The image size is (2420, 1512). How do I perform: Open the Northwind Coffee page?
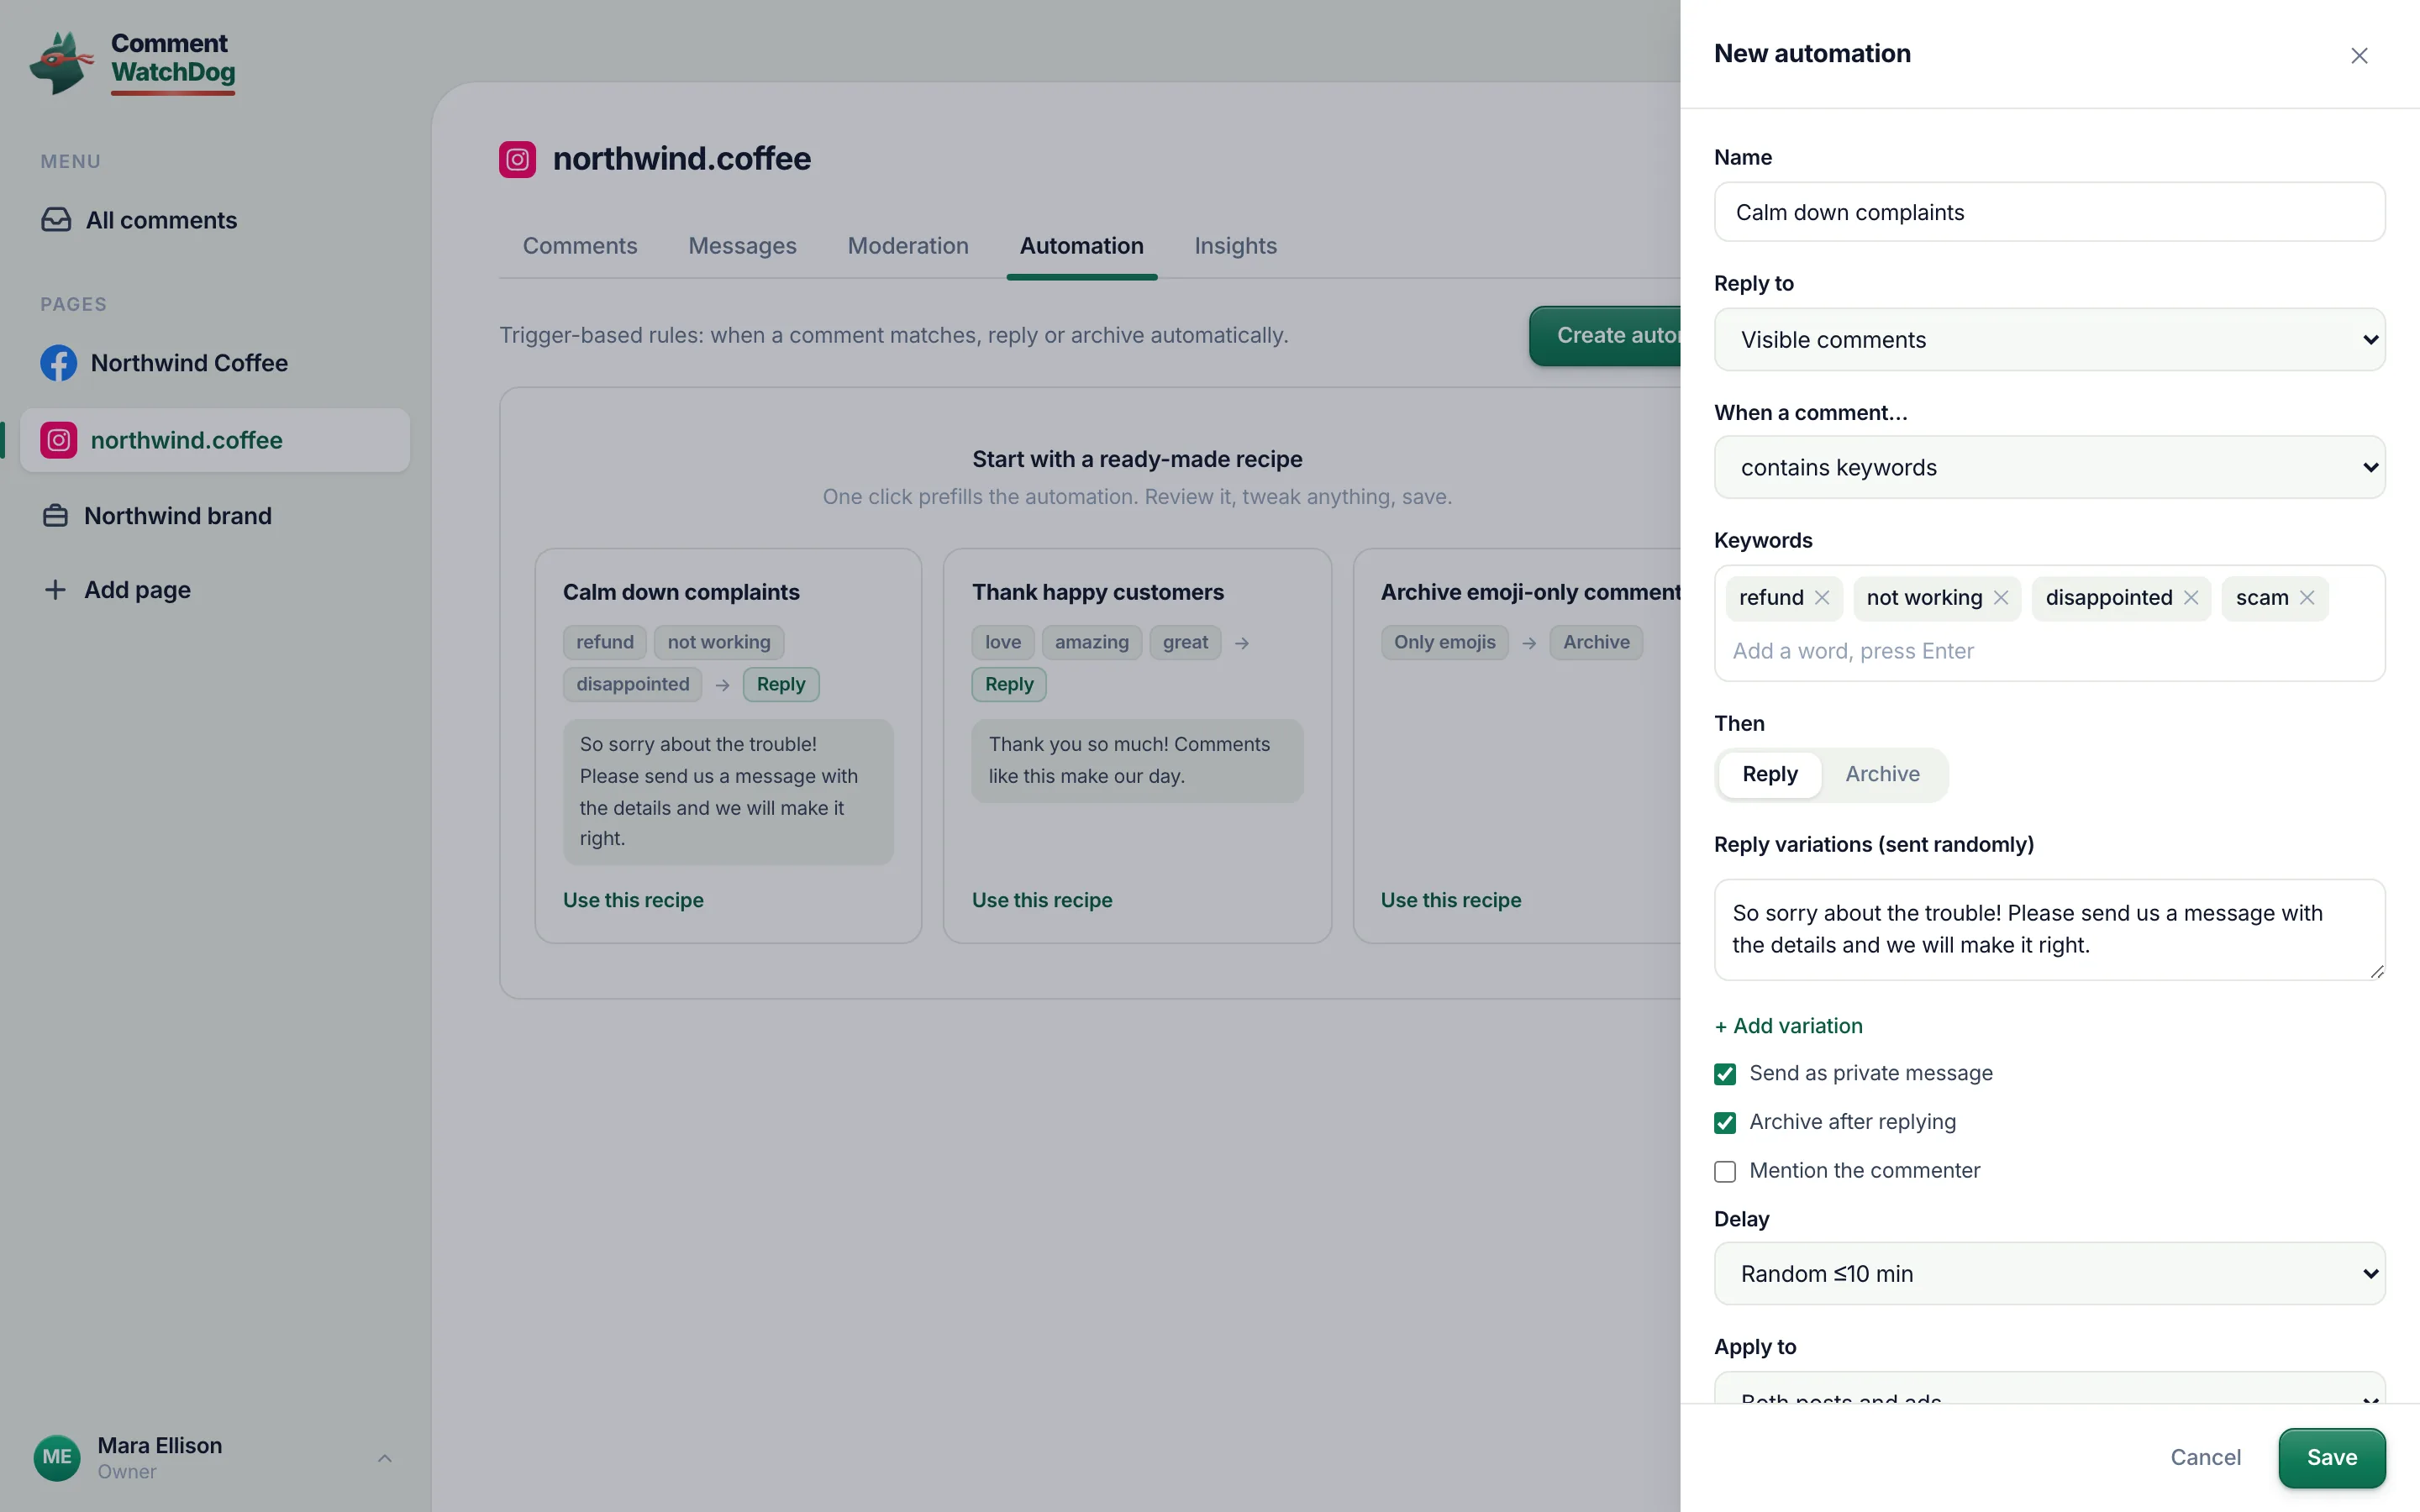214,363
